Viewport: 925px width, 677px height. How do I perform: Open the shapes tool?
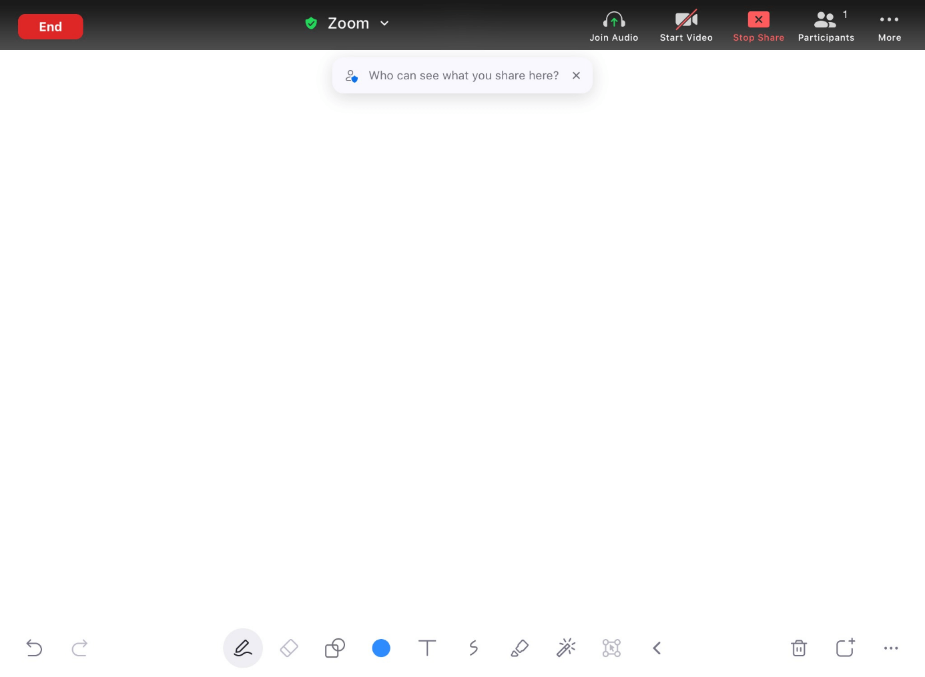tap(335, 648)
